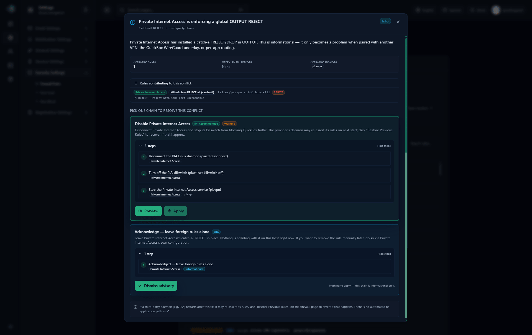This screenshot has width=532, height=335.
Task: Collapse the "1 step" list with its chevron
Action: click(140, 254)
